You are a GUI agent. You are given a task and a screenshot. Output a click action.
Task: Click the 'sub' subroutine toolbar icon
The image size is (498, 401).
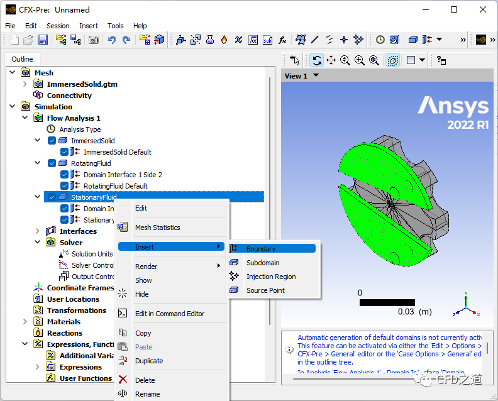[x=267, y=40]
